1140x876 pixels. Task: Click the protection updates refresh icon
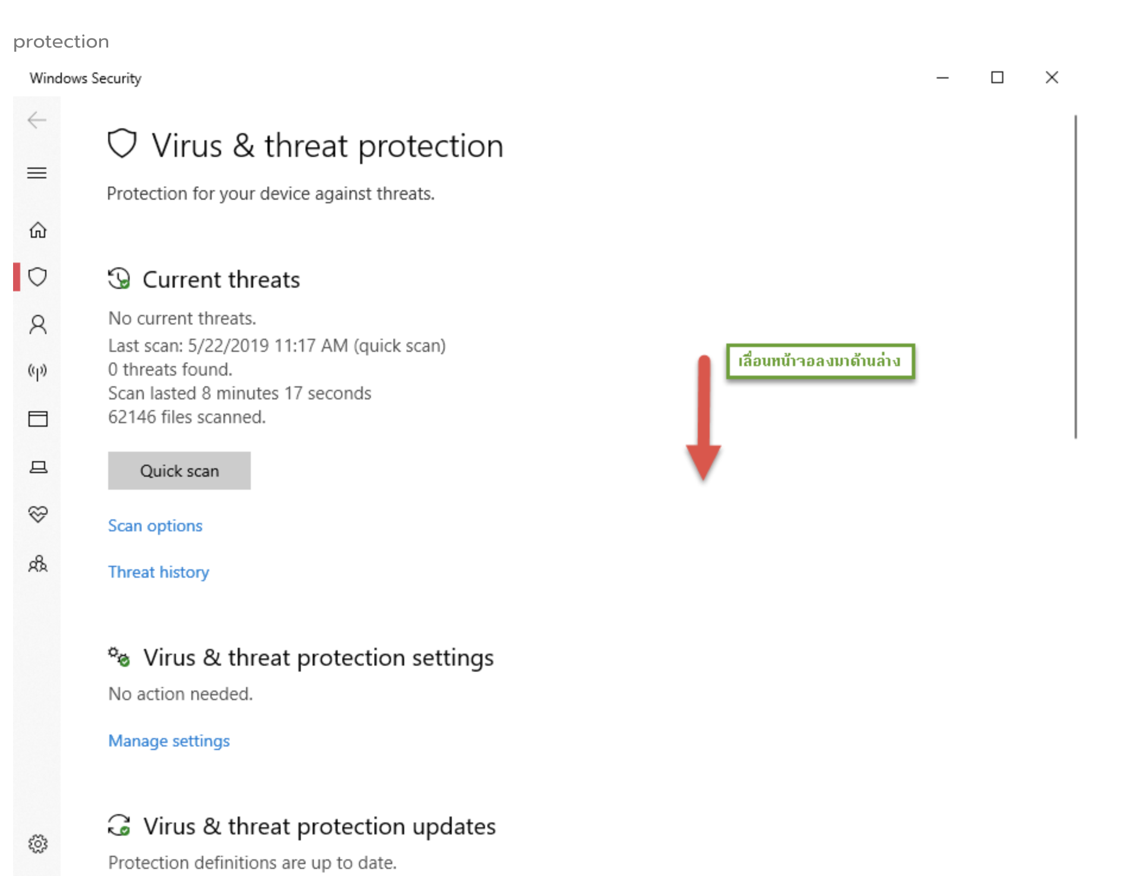(120, 826)
